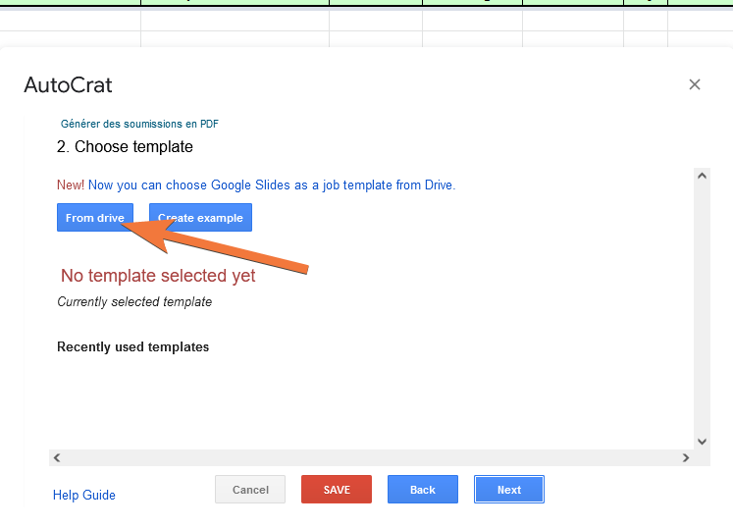This screenshot has width=733, height=528.
Task: Click the From drive button
Action: (95, 218)
